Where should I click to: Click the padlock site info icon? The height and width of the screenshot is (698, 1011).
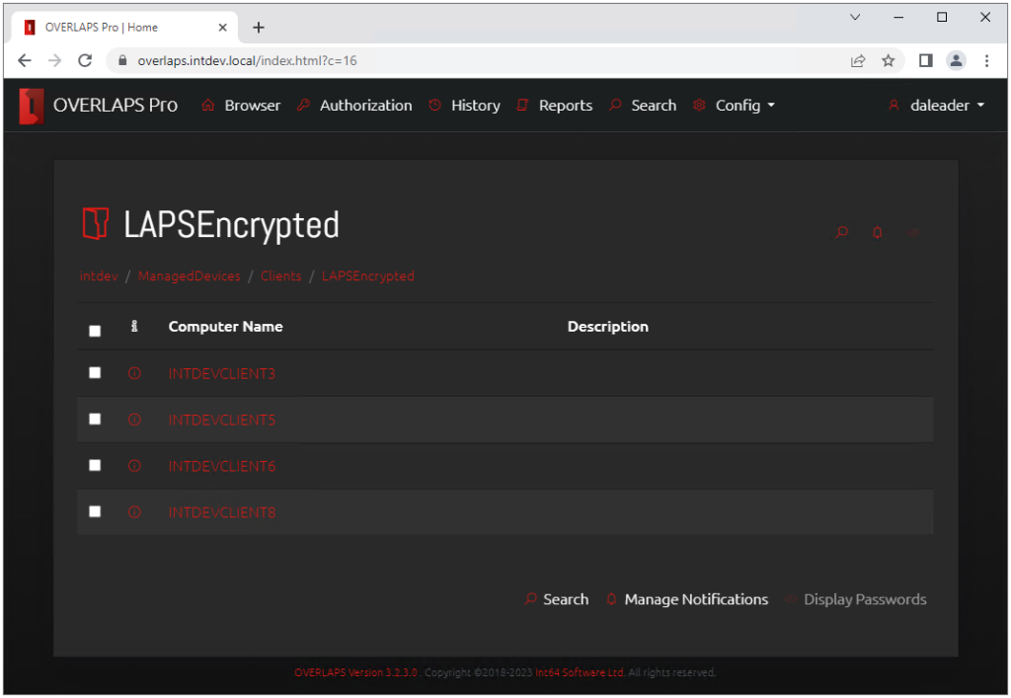point(122,60)
